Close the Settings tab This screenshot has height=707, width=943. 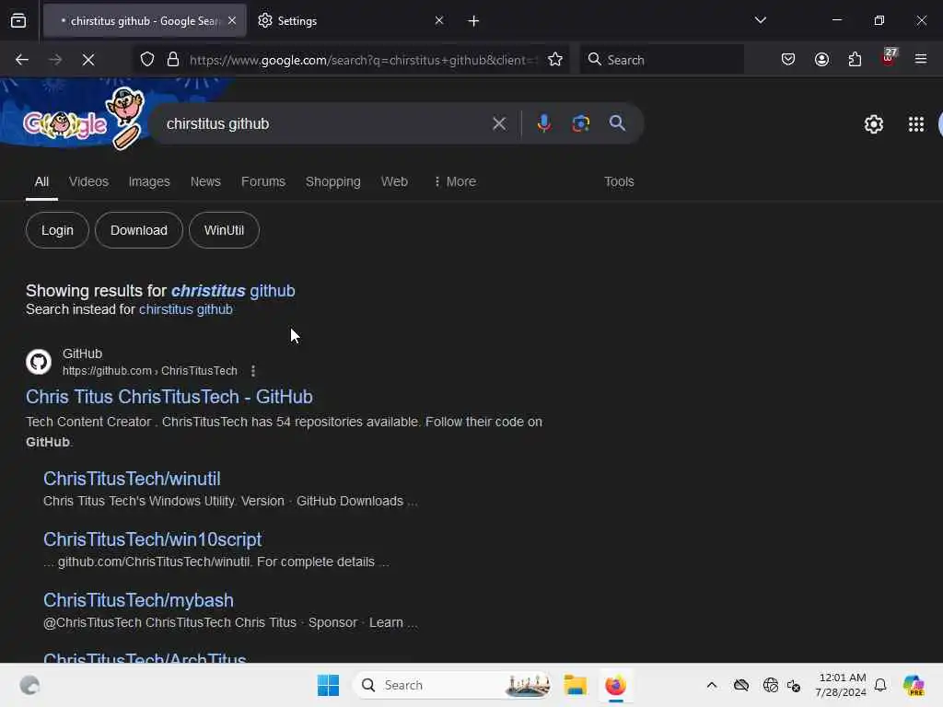(439, 21)
